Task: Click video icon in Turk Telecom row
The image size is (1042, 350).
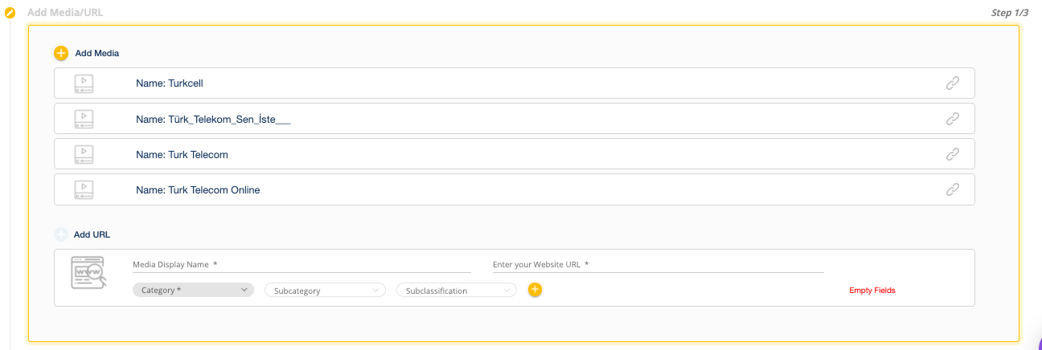Action: pyautogui.click(x=84, y=154)
